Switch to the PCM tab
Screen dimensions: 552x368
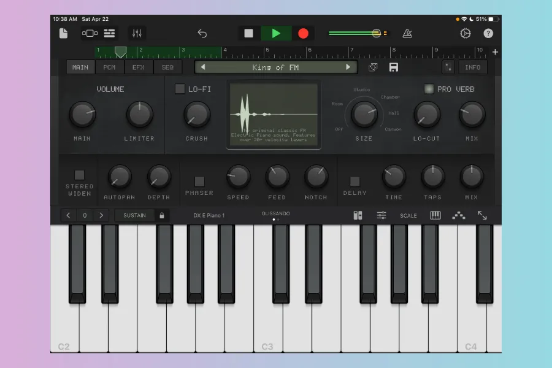tap(109, 67)
